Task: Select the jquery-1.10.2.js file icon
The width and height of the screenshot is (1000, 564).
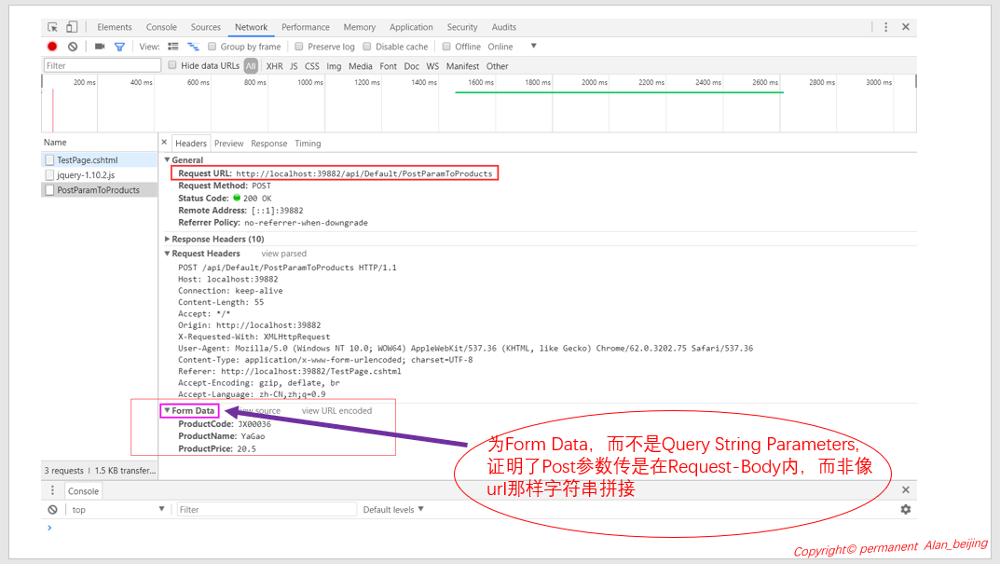Action: point(49,175)
